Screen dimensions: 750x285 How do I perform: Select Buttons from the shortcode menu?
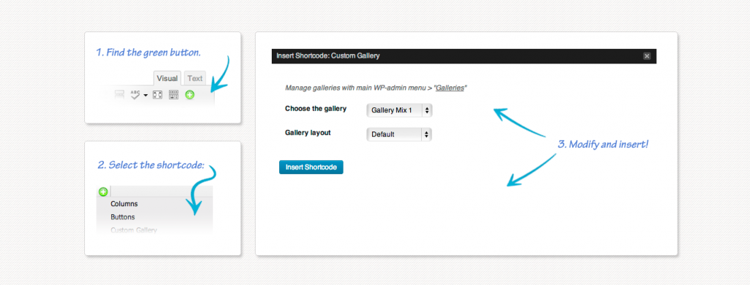(123, 217)
